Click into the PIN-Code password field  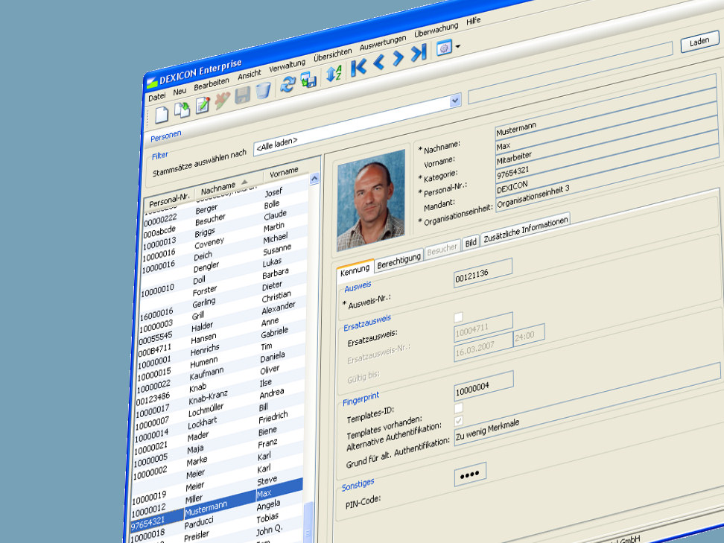point(470,473)
